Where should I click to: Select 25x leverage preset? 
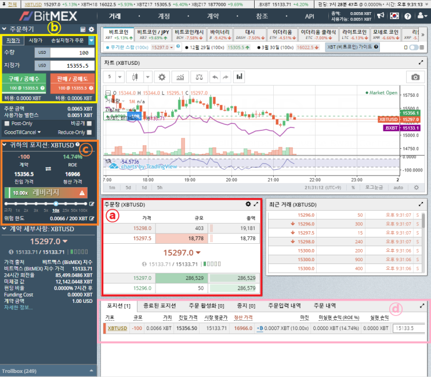click(66, 210)
